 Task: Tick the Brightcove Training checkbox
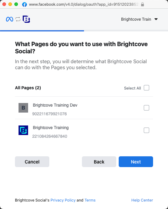pos(146,130)
